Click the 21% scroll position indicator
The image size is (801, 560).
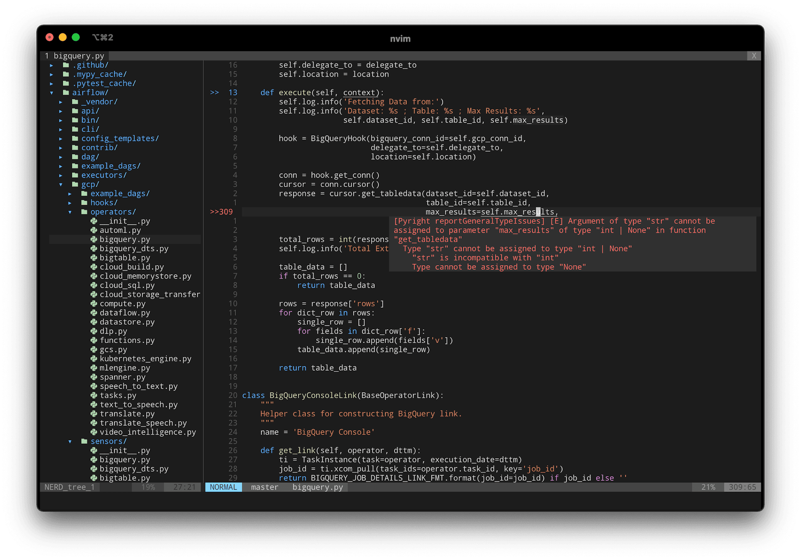708,487
